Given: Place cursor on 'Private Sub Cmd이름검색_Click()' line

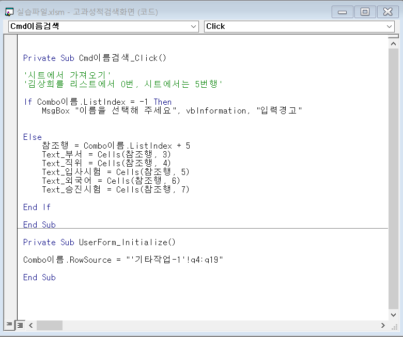Looking at the screenshot, I should click(95, 58).
